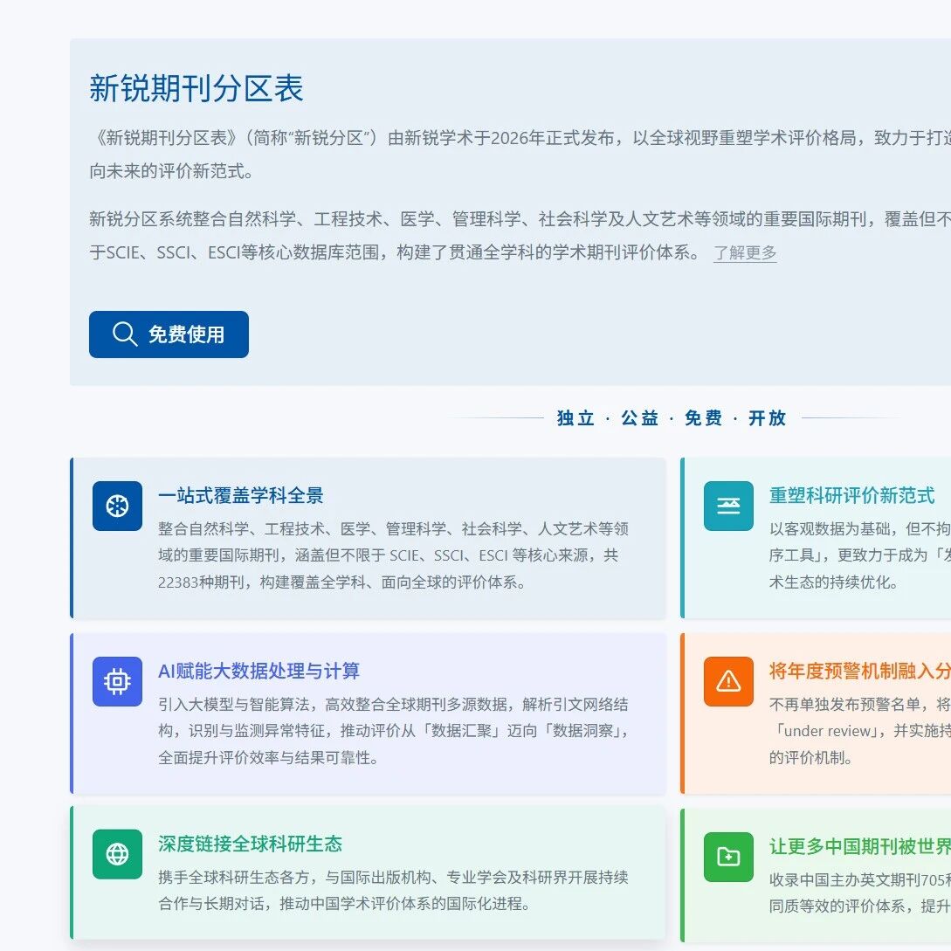Select the 一站式覆盖学科全景 title
This screenshot has height=951, width=951.
point(241,495)
